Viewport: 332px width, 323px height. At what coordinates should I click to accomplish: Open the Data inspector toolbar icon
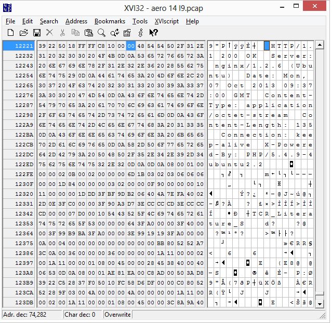point(127,33)
